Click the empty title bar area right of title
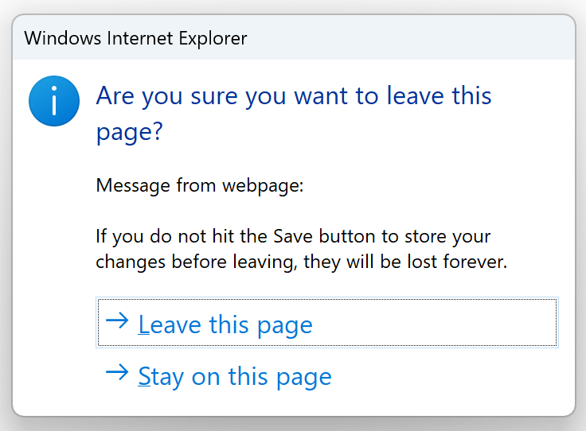This screenshot has height=431, width=586. point(414,38)
